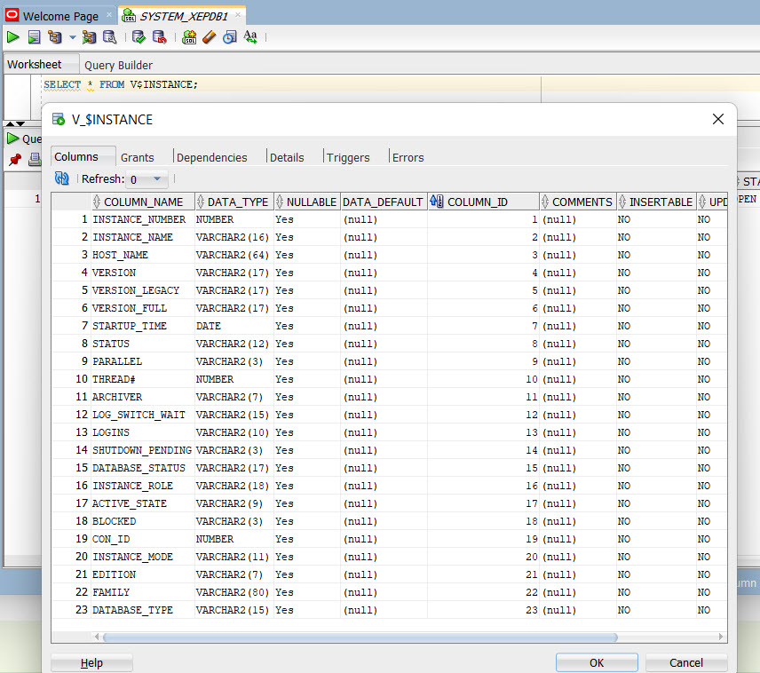This screenshot has width=760, height=673.
Task: Click the SELECT statement in the worksheet editor
Action: [121, 84]
